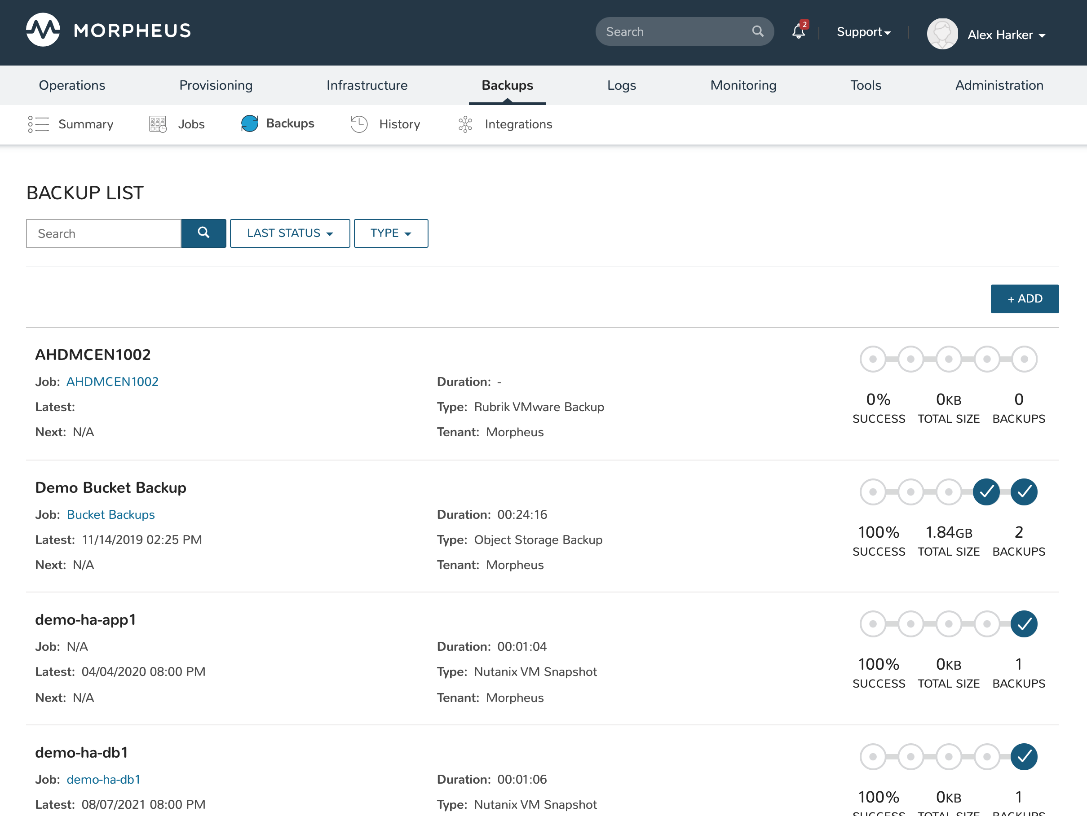Open Summary via its list icon
The height and width of the screenshot is (816, 1087).
pos(38,124)
